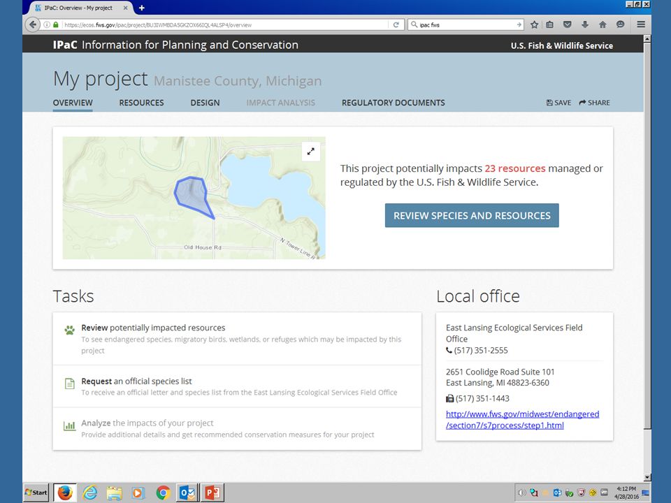The image size is (671, 503).
Task: Click Firefox in the taskbar
Action: point(64,493)
